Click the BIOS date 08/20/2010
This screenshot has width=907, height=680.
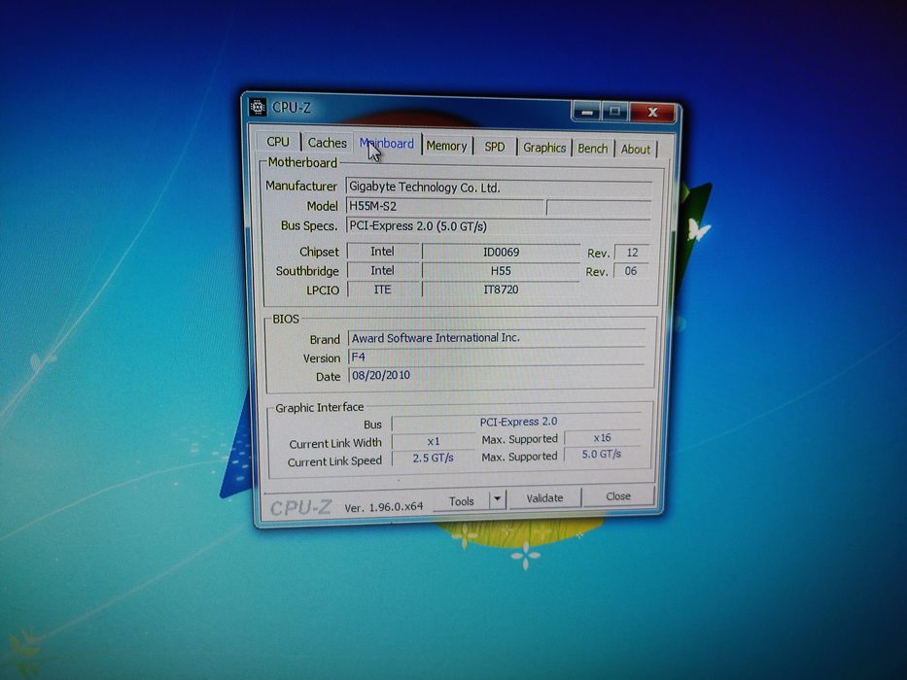pyautogui.click(x=496, y=375)
